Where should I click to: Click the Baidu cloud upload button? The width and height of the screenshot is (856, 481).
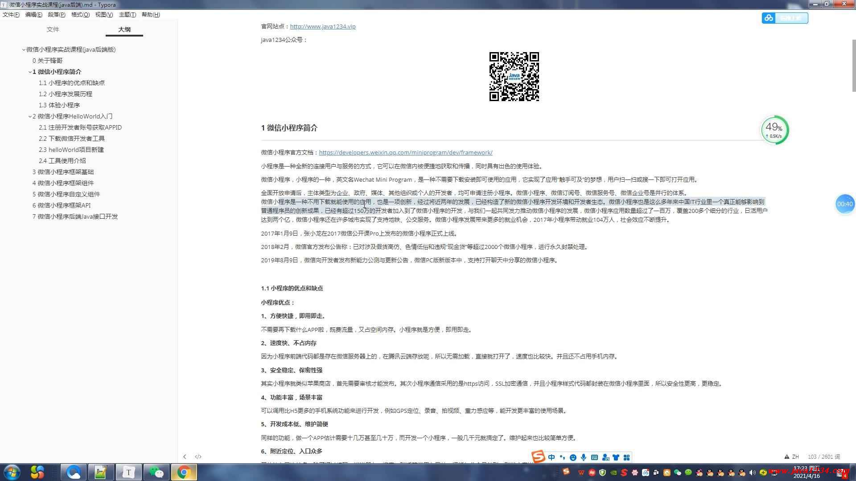(x=785, y=18)
